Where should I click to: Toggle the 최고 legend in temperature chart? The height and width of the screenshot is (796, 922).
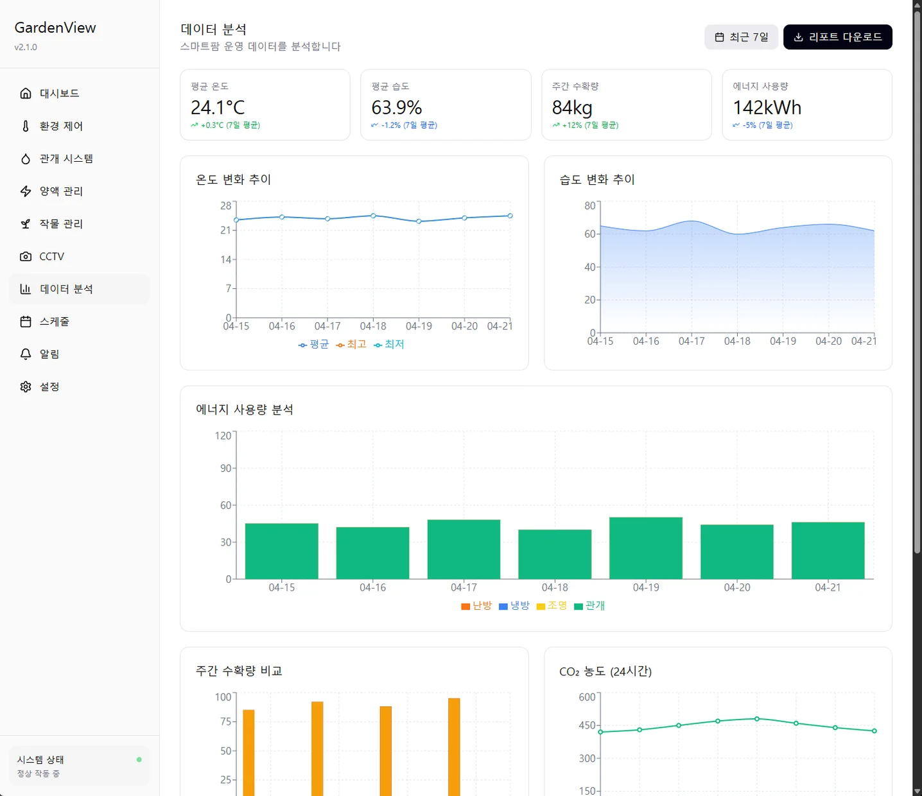click(351, 345)
